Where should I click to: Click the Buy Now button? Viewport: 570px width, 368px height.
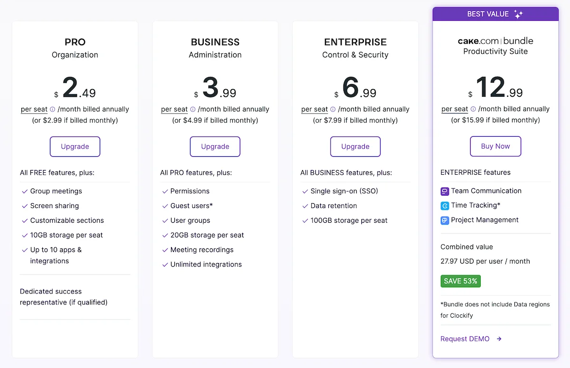(495, 146)
